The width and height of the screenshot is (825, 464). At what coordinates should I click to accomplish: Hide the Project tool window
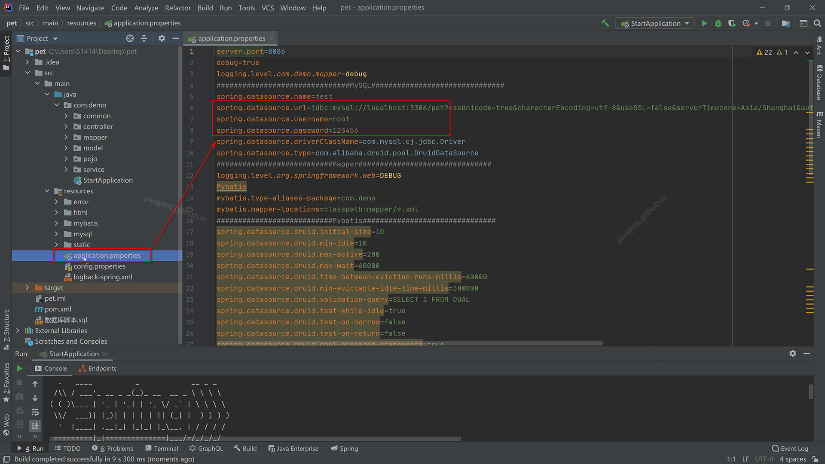(x=175, y=38)
